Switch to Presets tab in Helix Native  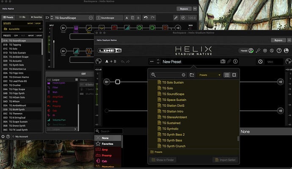tap(8, 17)
